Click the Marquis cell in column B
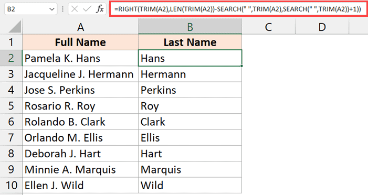Screen dimensions: 368x195 click(190, 169)
